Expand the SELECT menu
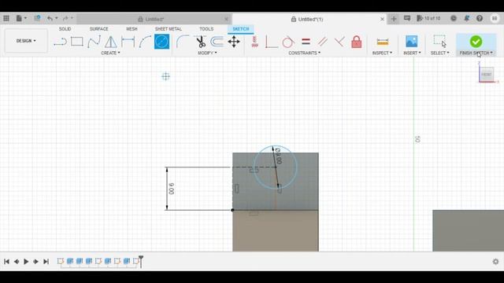The image size is (504, 283). click(439, 53)
